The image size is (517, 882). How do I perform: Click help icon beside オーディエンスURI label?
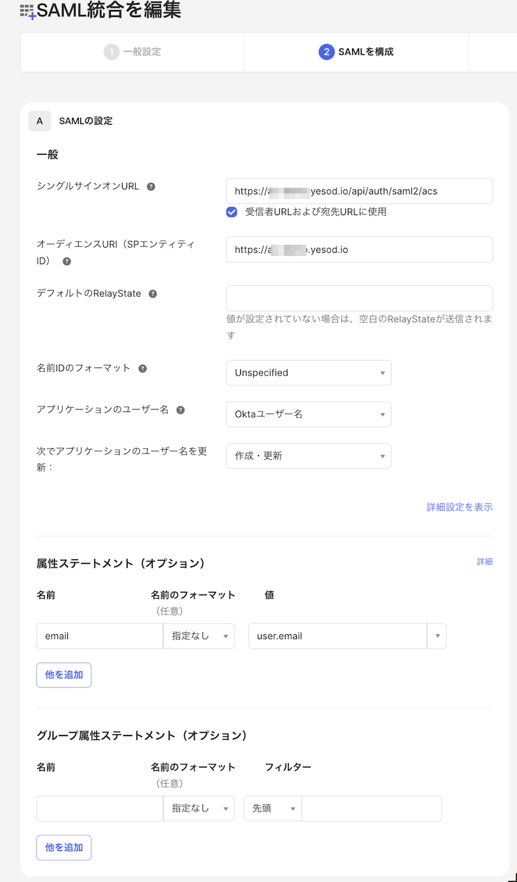pos(67,261)
